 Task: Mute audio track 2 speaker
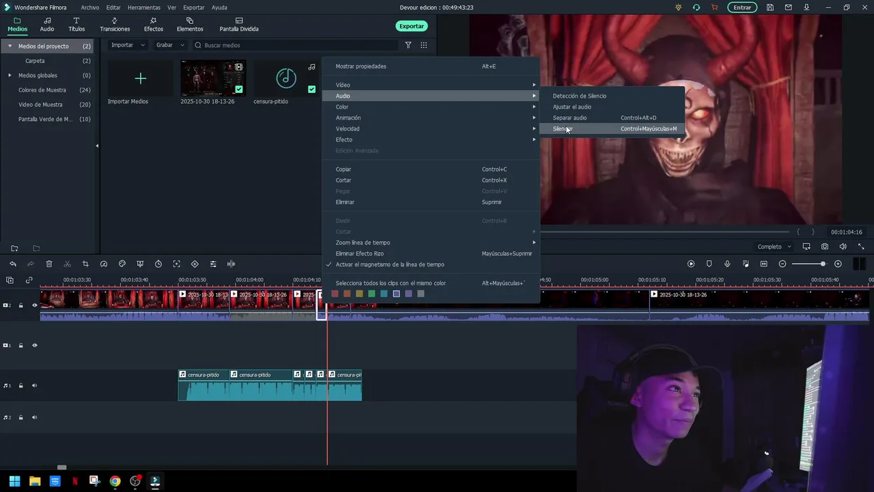pos(35,418)
